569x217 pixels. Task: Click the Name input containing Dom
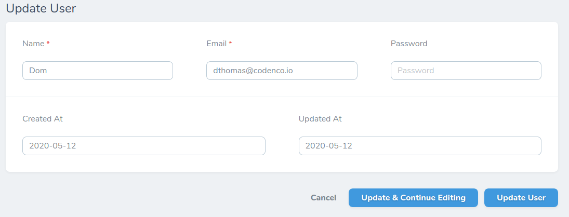point(97,71)
